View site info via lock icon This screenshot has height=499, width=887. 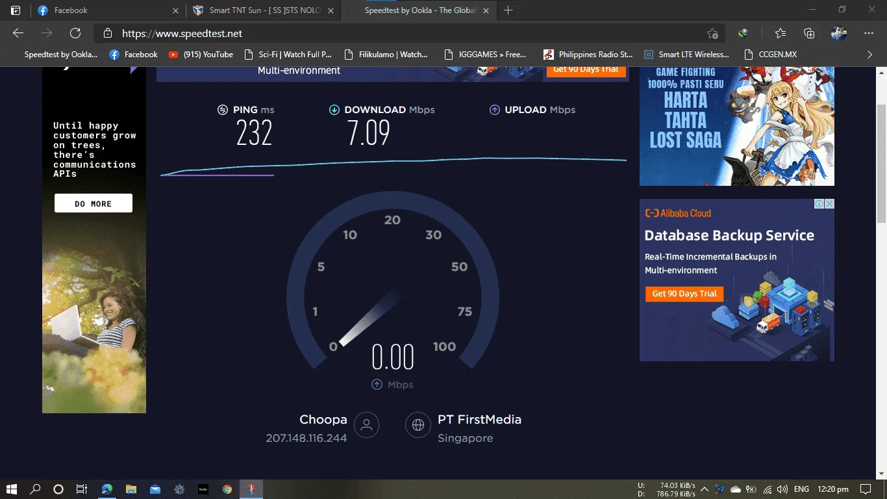click(x=108, y=33)
